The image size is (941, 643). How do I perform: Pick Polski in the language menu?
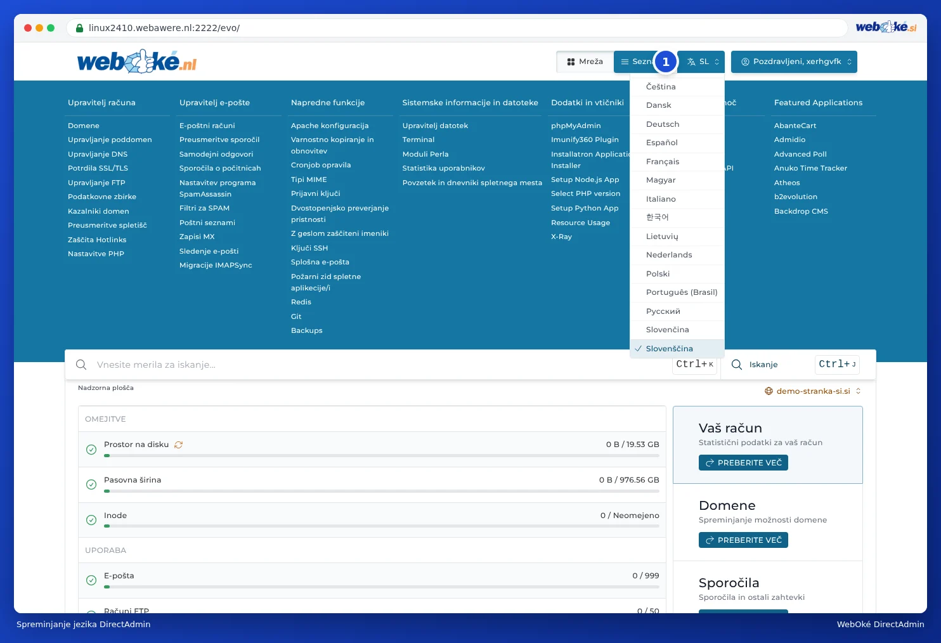click(677, 274)
